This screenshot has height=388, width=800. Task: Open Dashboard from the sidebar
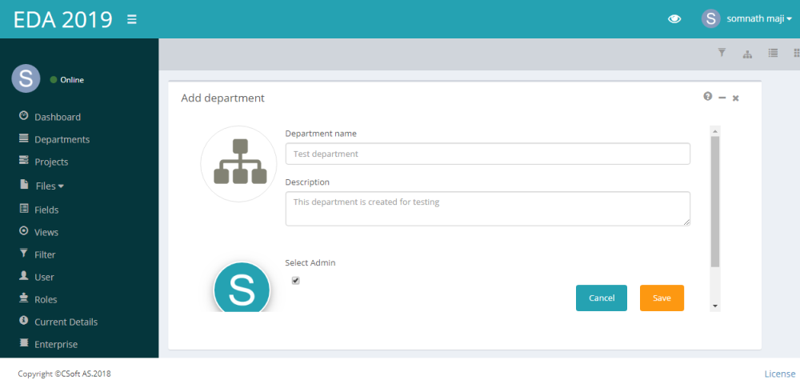(x=57, y=117)
